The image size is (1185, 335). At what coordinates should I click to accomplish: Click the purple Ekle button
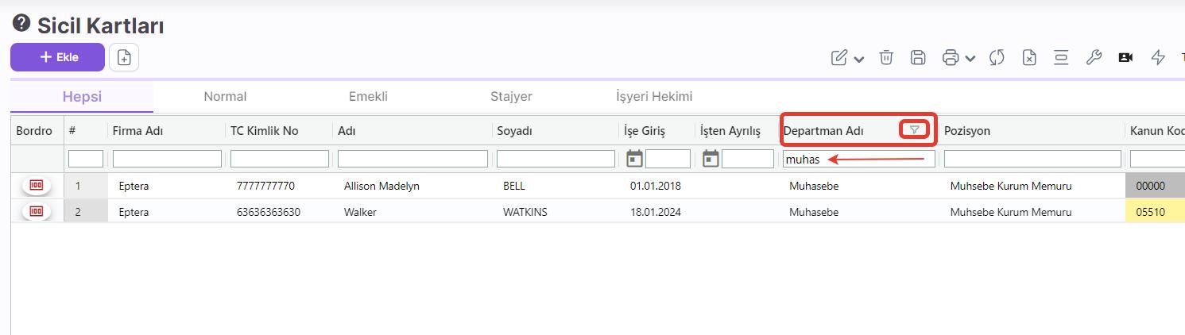click(57, 57)
